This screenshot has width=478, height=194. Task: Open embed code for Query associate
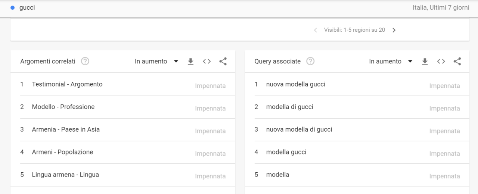441,62
